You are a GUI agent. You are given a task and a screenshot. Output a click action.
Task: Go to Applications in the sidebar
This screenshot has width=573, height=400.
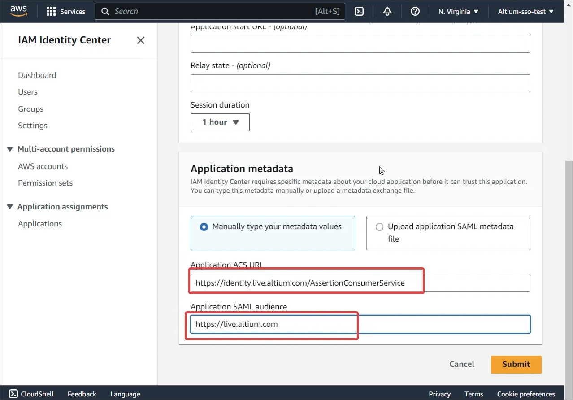pyautogui.click(x=40, y=224)
